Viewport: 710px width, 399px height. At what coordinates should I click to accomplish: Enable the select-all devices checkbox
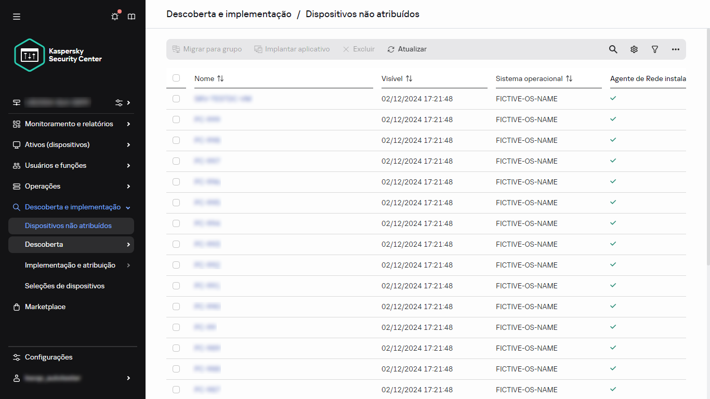(x=176, y=77)
